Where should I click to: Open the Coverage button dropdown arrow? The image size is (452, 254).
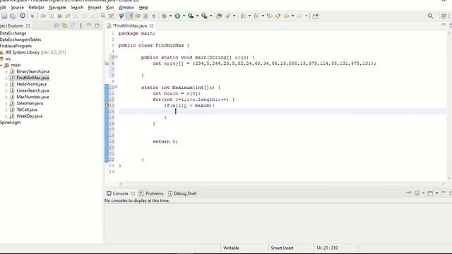[198, 16]
